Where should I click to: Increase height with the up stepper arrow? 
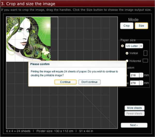click(x=141, y=82)
